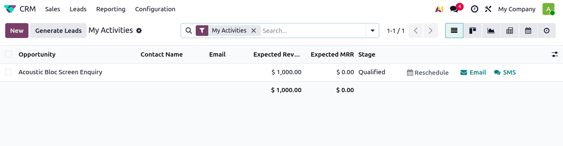Go to next page of records

click(431, 31)
